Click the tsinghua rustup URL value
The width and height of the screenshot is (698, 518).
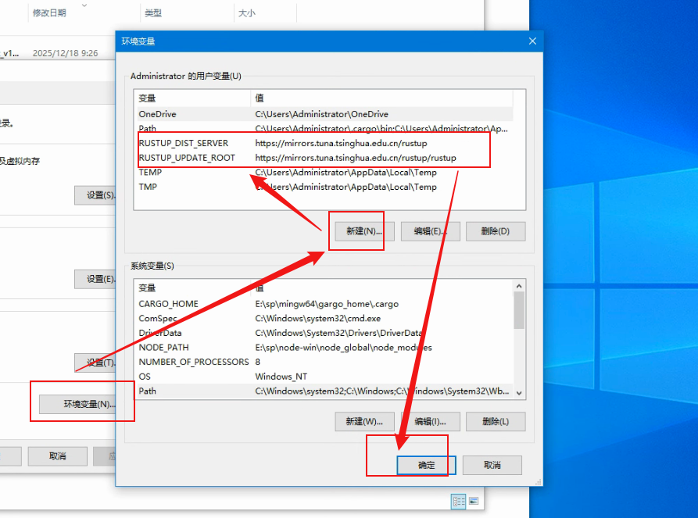click(341, 143)
